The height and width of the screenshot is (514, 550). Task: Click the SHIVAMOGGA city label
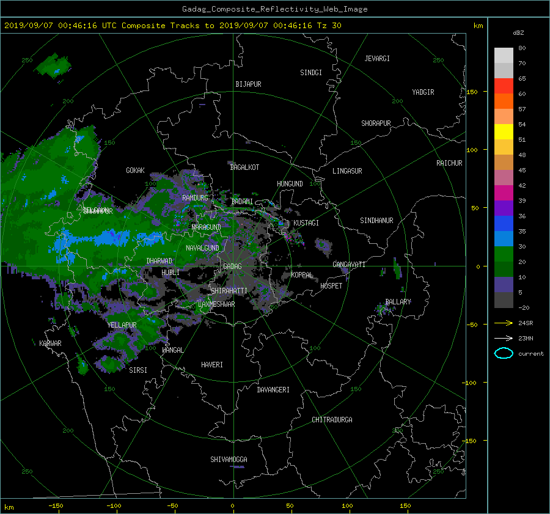229,460
